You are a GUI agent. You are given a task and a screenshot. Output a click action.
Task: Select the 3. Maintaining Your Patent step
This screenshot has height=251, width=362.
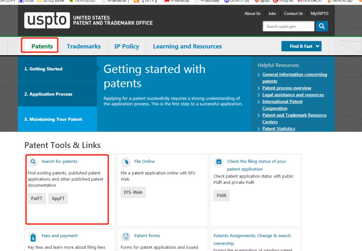point(57,119)
